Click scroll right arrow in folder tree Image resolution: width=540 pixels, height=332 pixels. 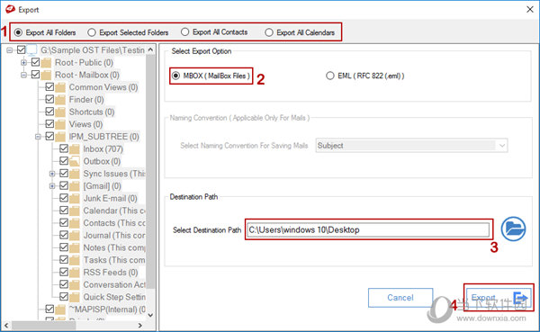pyautogui.click(x=140, y=325)
